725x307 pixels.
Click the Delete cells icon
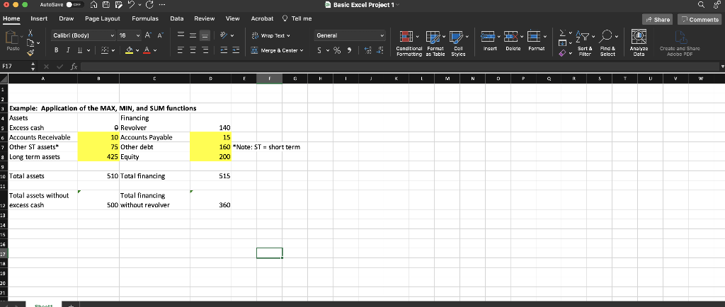(x=510, y=35)
